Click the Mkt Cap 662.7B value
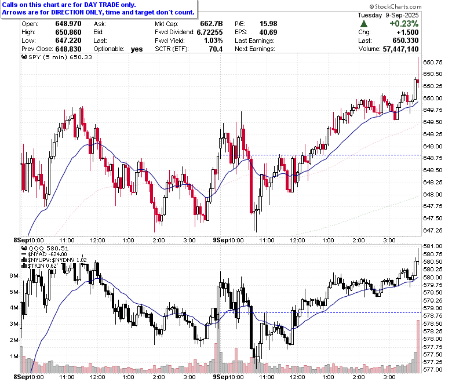The height and width of the screenshot is (382, 452). click(212, 24)
